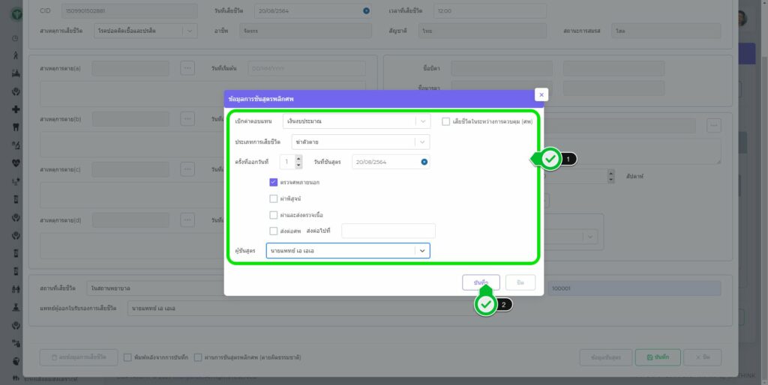
Task: Click the ส่งต่อไปที่ text input field
Action: 388,231
